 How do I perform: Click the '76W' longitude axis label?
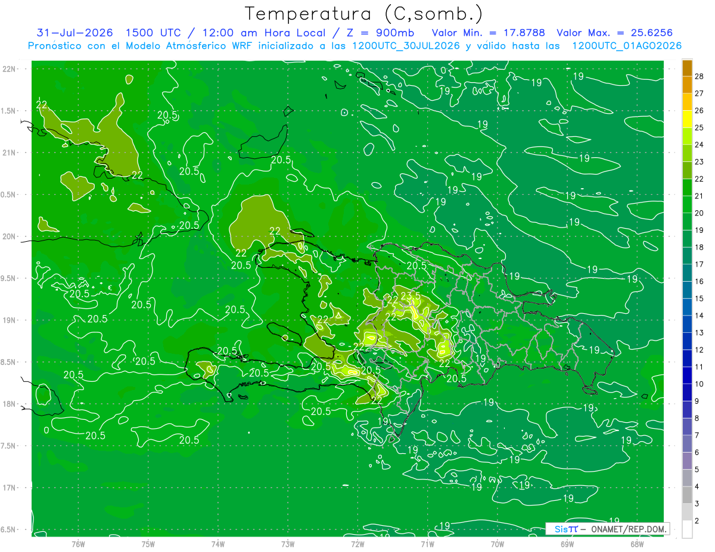[x=78, y=544]
